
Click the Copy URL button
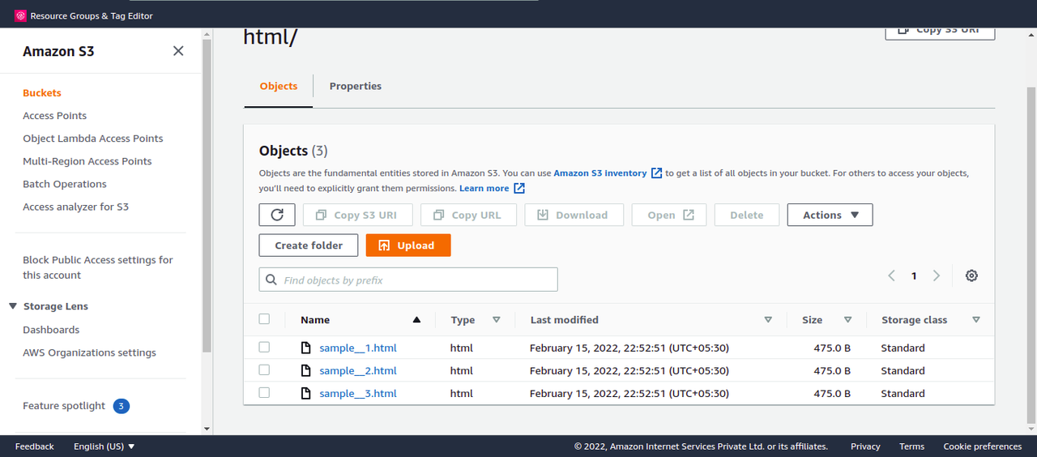(x=467, y=215)
